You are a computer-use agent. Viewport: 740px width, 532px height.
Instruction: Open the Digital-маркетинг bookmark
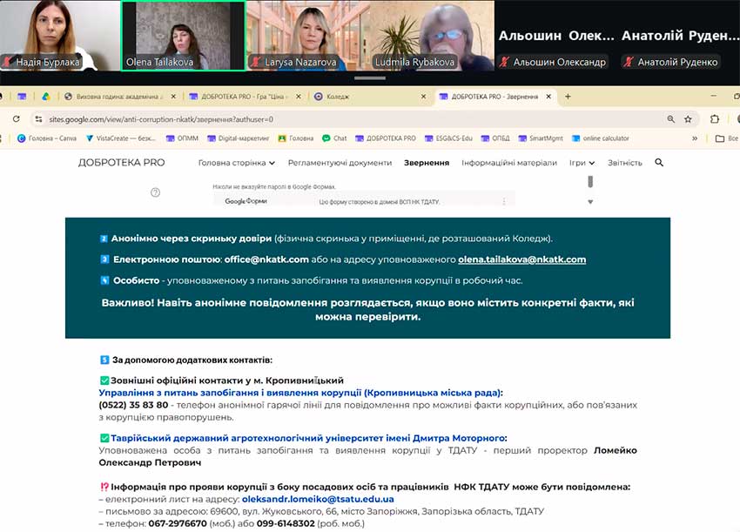point(239,138)
